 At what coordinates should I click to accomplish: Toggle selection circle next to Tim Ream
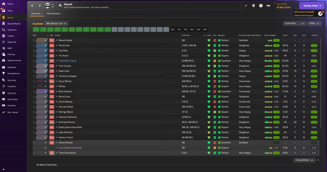[x=34, y=56]
